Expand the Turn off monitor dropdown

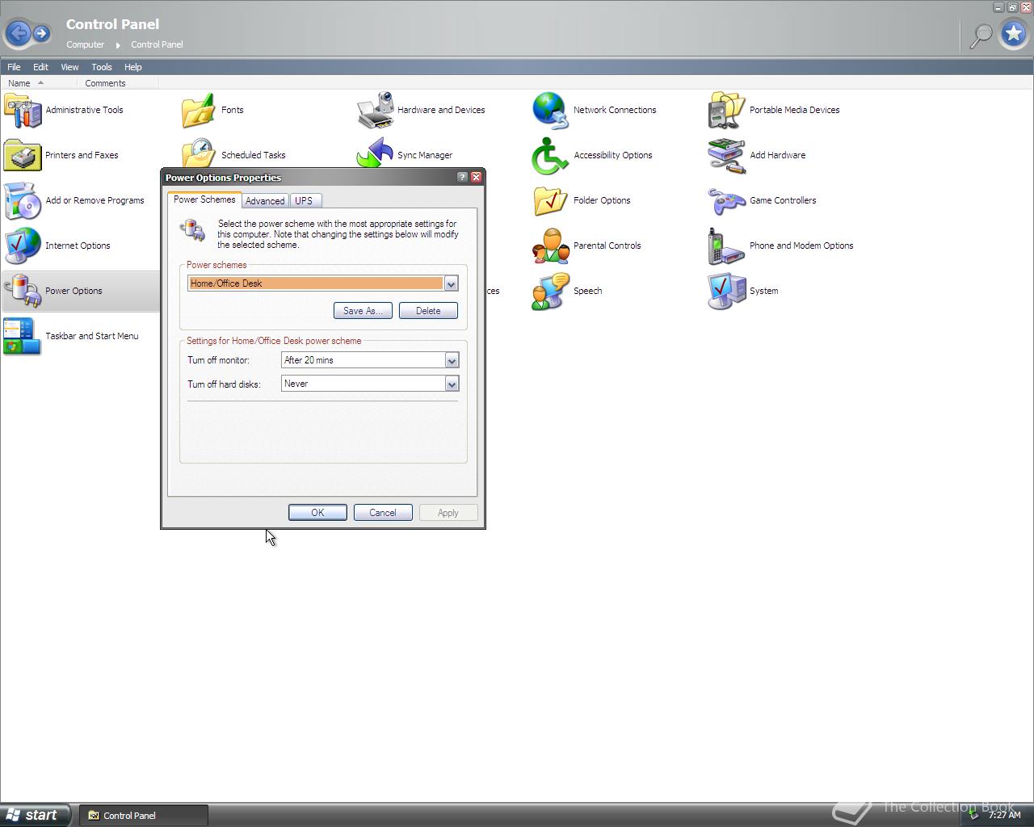452,360
